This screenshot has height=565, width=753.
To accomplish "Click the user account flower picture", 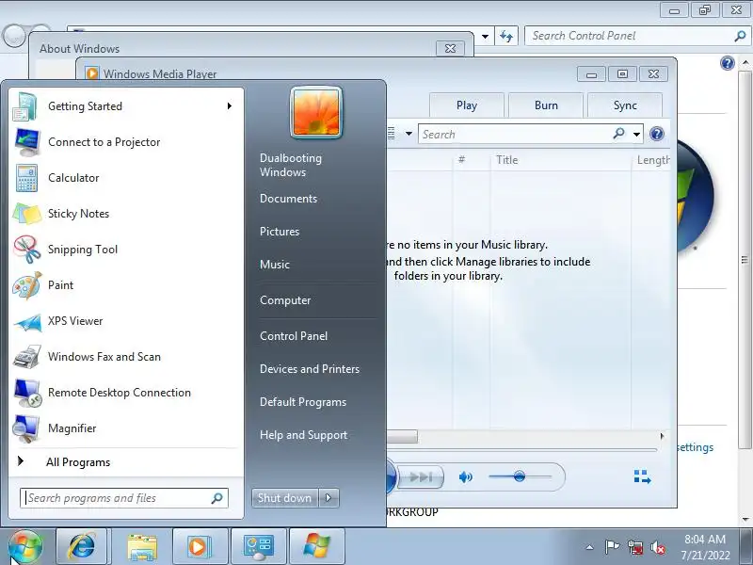I will pyautogui.click(x=316, y=112).
